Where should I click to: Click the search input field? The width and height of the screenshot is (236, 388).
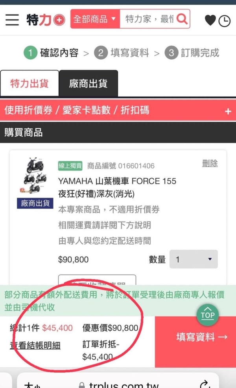[x=149, y=19]
